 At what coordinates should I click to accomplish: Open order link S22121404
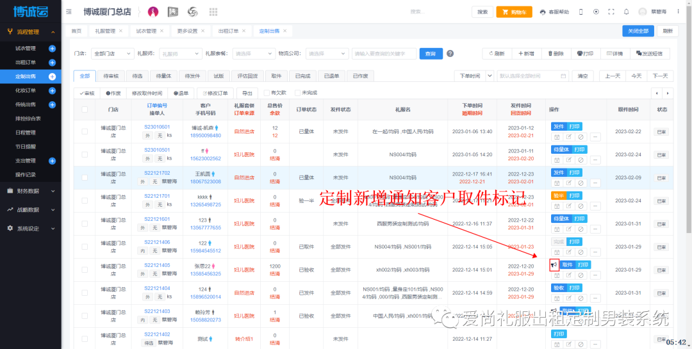tap(157, 288)
